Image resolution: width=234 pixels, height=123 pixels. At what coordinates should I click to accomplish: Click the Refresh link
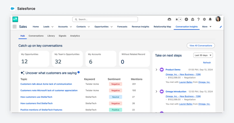pos(207,63)
